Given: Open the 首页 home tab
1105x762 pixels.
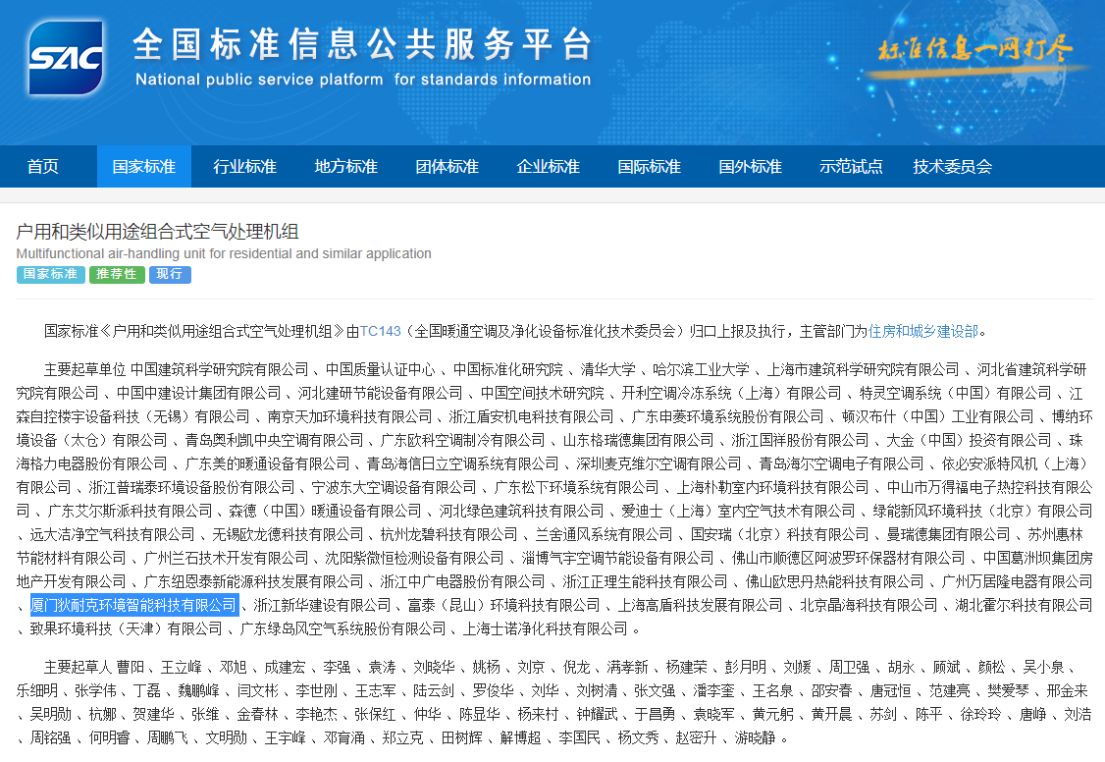Looking at the screenshot, I should 43,166.
